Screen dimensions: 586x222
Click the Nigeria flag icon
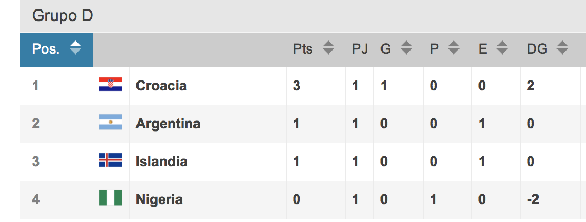pyautogui.click(x=111, y=198)
